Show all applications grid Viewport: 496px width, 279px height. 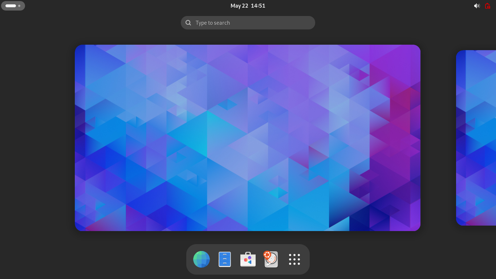click(x=294, y=259)
